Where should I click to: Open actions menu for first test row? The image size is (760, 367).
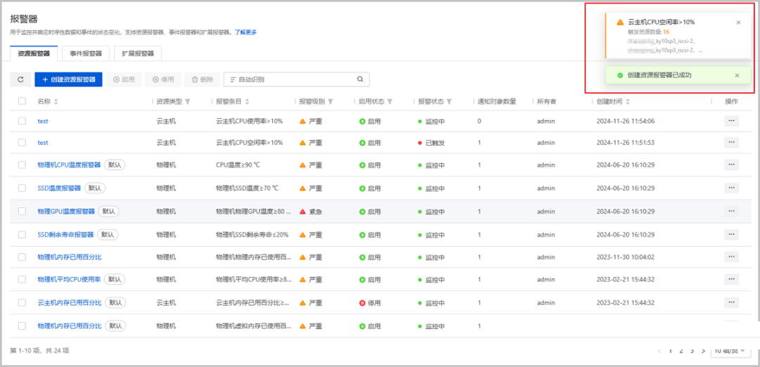731,121
